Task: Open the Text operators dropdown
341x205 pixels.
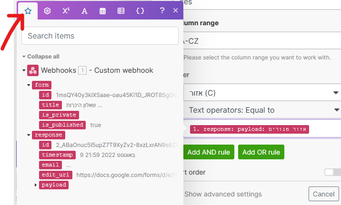Action: pos(261,110)
